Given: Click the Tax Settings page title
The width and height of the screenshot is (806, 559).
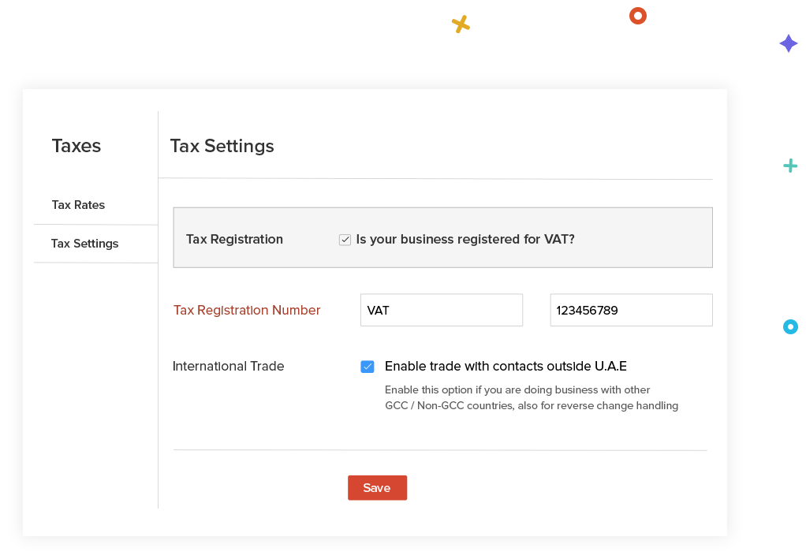Looking at the screenshot, I should [222, 146].
